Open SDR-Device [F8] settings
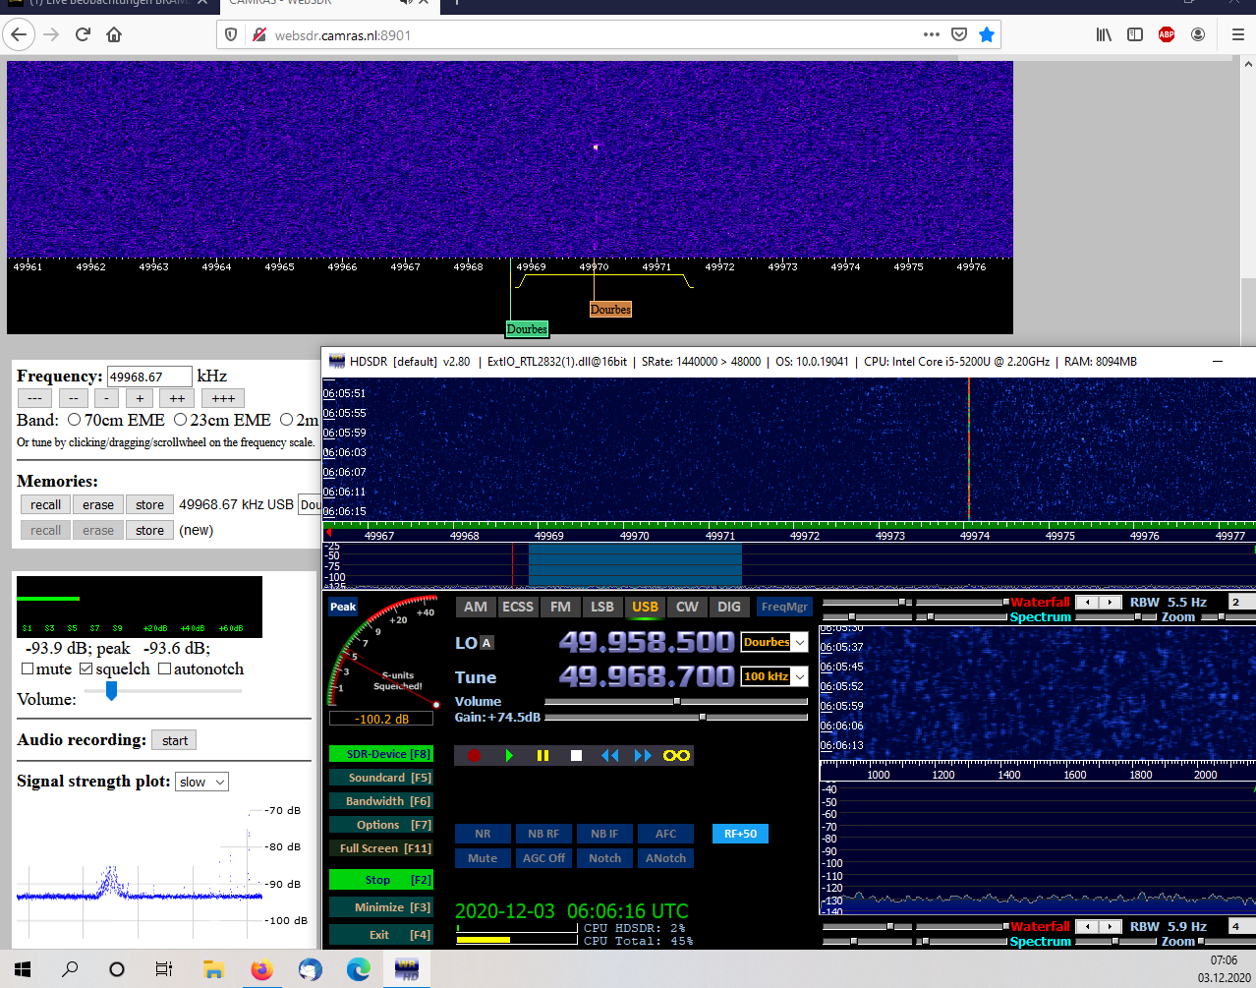The height and width of the screenshot is (988, 1256). coord(381,754)
